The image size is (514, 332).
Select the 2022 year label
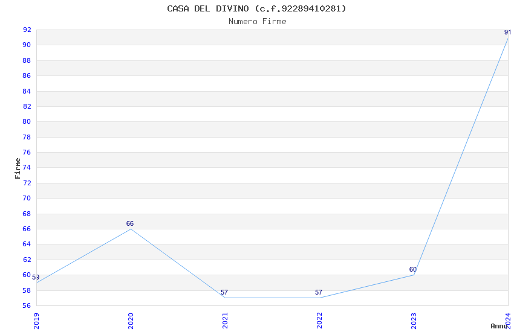coord(319,321)
